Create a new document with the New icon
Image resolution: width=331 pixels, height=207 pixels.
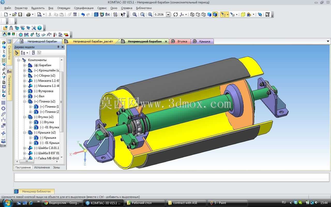pyautogui.click(x=6, y=14)
